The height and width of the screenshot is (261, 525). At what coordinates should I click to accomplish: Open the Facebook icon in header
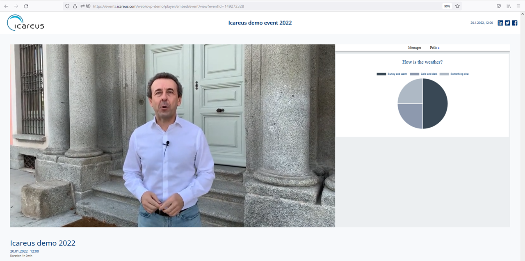[515, 23]
